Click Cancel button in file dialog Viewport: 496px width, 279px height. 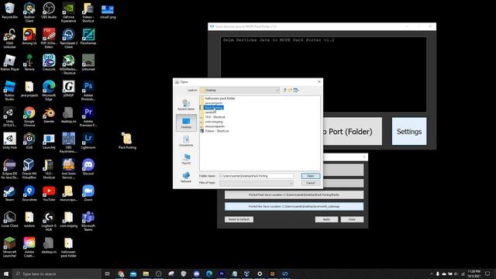pyautogui.click(x=310, y=183)
